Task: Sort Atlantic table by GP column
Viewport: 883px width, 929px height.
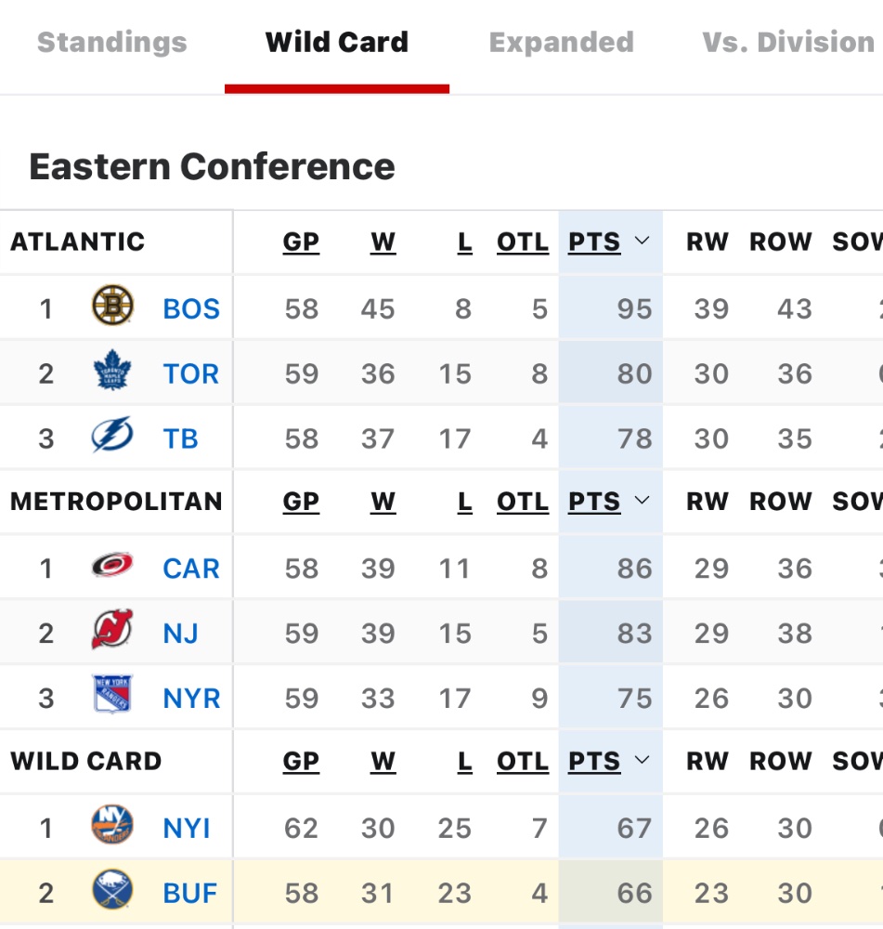Action: (301, 242)
